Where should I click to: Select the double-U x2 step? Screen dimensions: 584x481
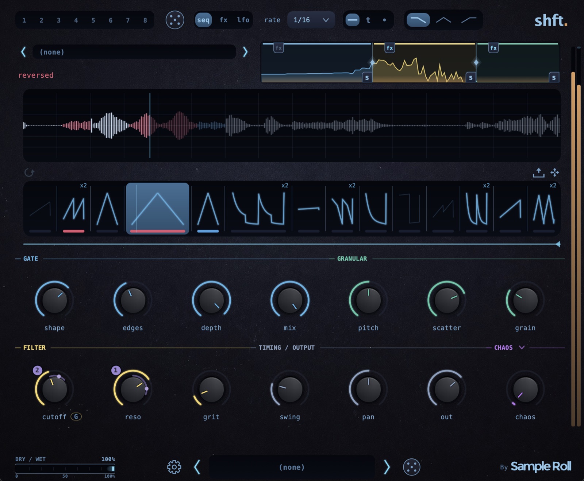pos(477,209)
